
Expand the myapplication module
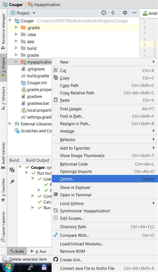point(16,62)
